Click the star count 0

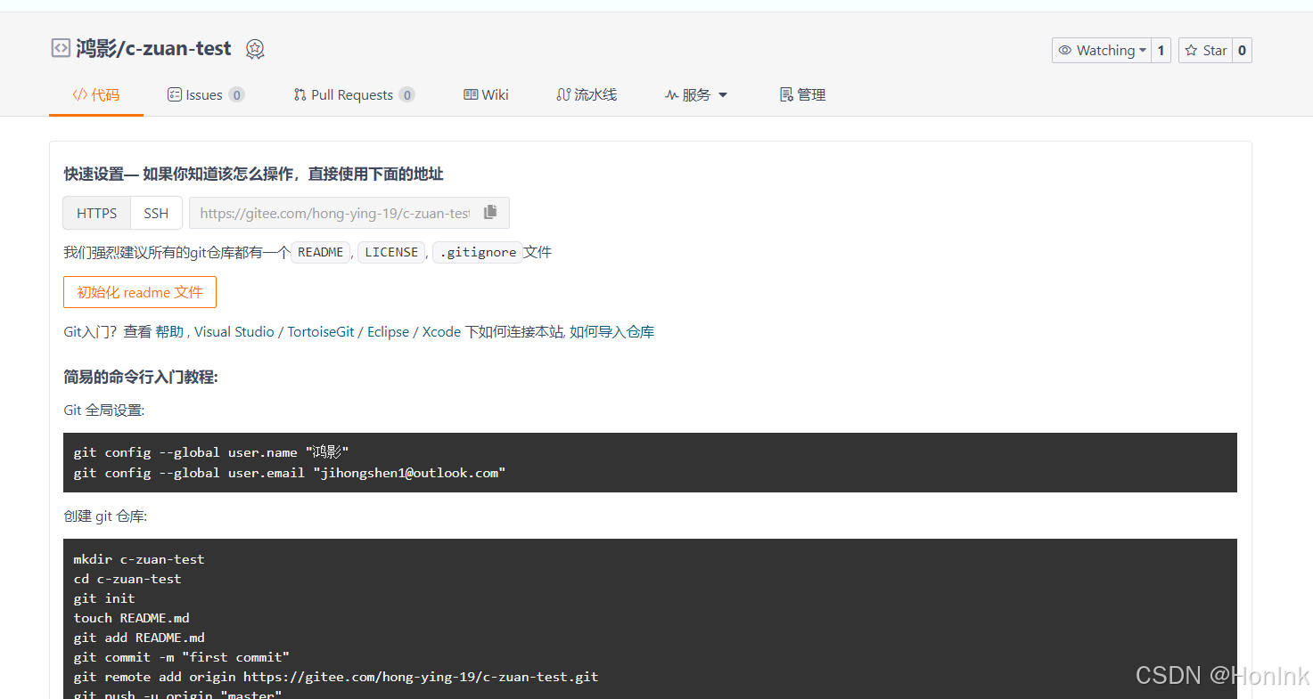1242,51
